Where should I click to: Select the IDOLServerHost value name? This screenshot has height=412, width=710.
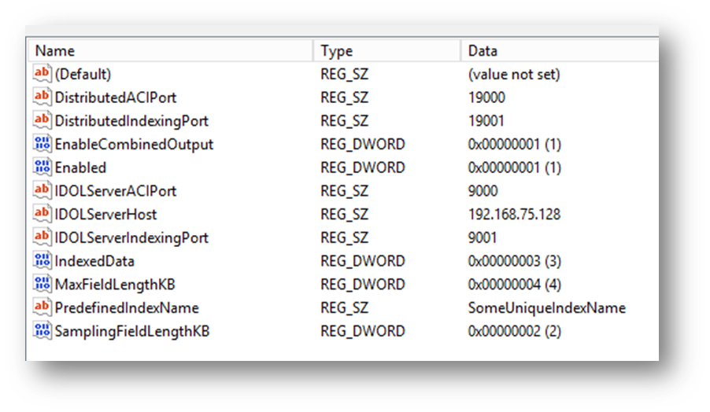(x=105, y=215)
